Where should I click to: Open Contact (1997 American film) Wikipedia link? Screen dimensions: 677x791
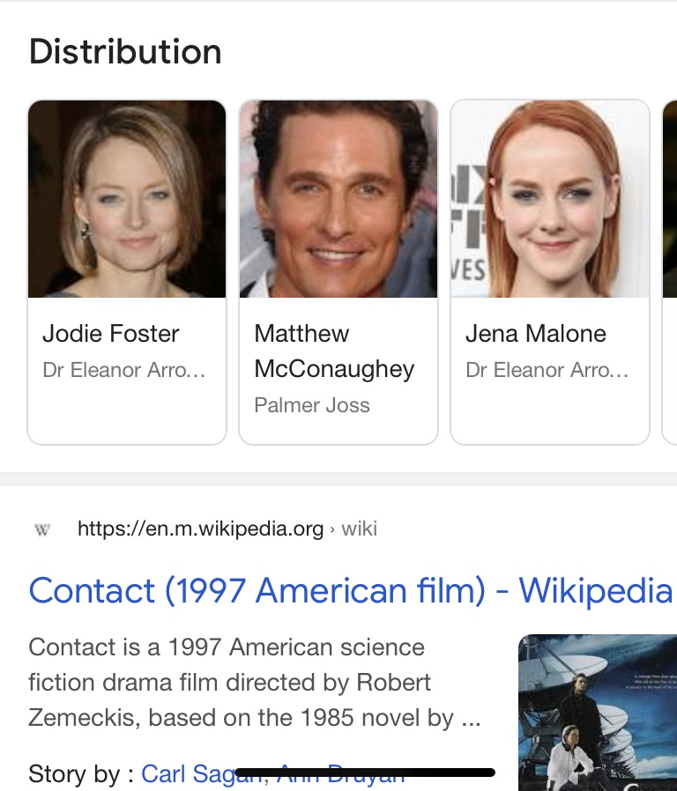351,590
